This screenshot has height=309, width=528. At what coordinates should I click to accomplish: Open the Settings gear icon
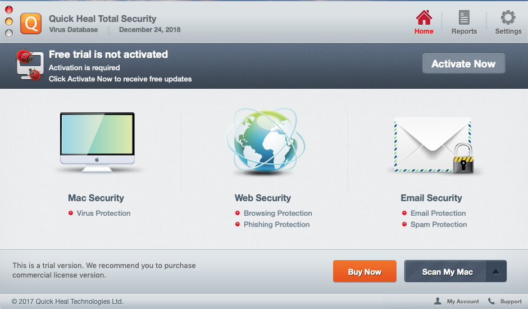(508, 17)
